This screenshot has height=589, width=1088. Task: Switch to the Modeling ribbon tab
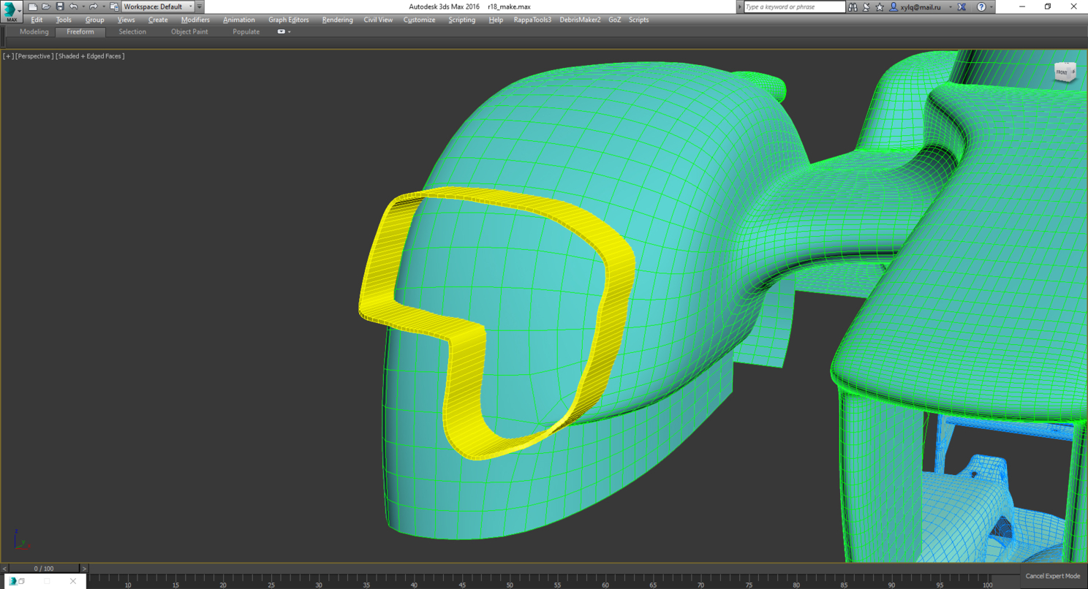coord(34,32)
